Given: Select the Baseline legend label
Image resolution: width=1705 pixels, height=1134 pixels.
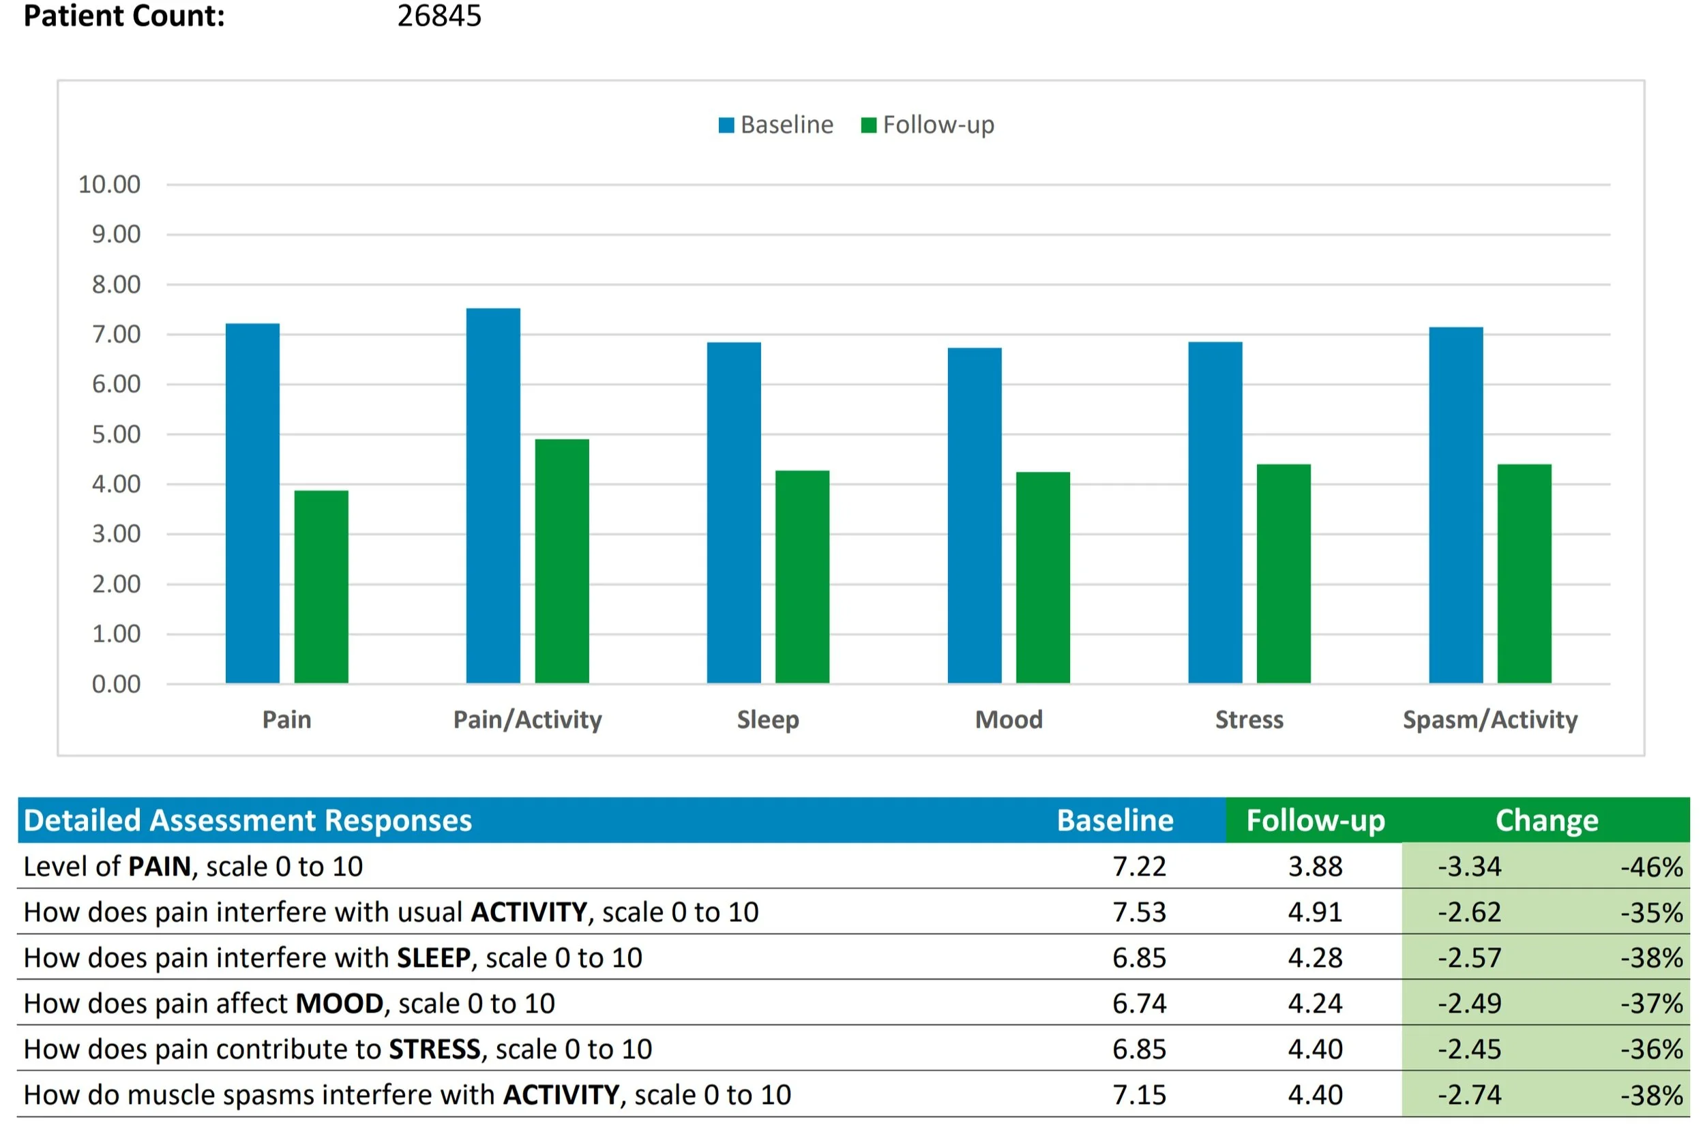Looking at the screenshot, I should coord(786,125).
